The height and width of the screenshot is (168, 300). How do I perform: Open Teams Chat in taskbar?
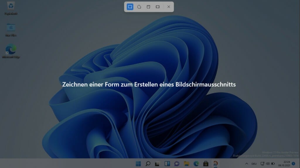pyautogui.click(x=177, y=164)
